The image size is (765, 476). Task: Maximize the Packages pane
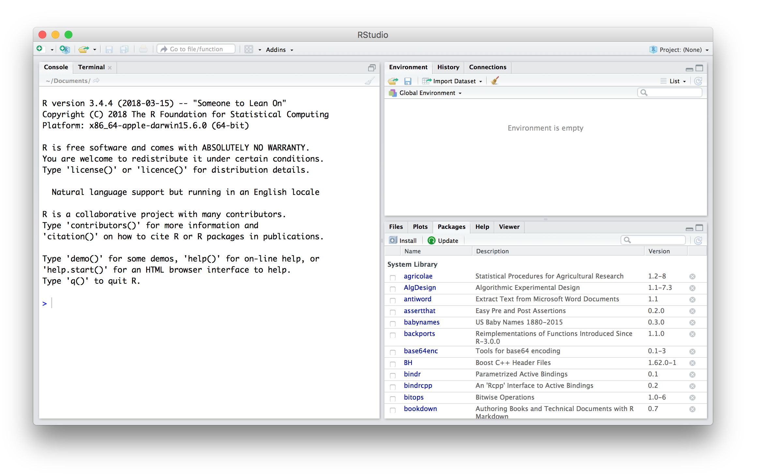[x=699, y=228]
